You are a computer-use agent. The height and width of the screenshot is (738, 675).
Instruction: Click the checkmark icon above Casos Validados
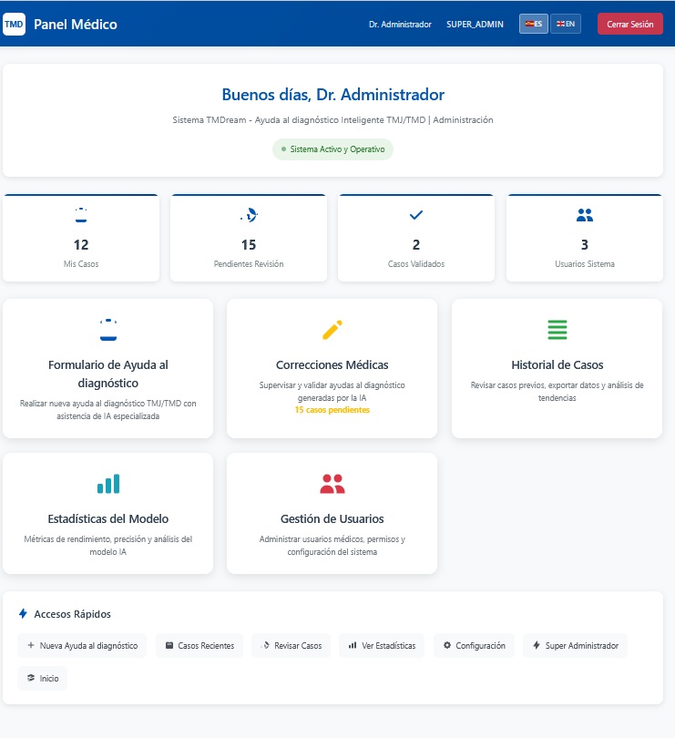click(416, 215)
